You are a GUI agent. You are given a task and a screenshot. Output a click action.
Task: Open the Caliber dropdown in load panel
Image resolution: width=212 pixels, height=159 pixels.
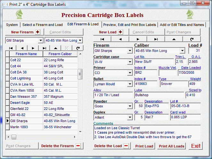coord(182,51)
